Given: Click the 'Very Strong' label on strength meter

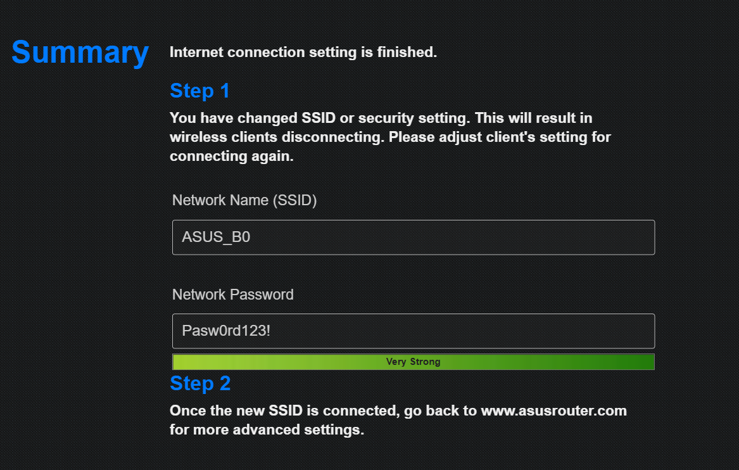Looking at the screenshot, I should click(x=413, y=362).
